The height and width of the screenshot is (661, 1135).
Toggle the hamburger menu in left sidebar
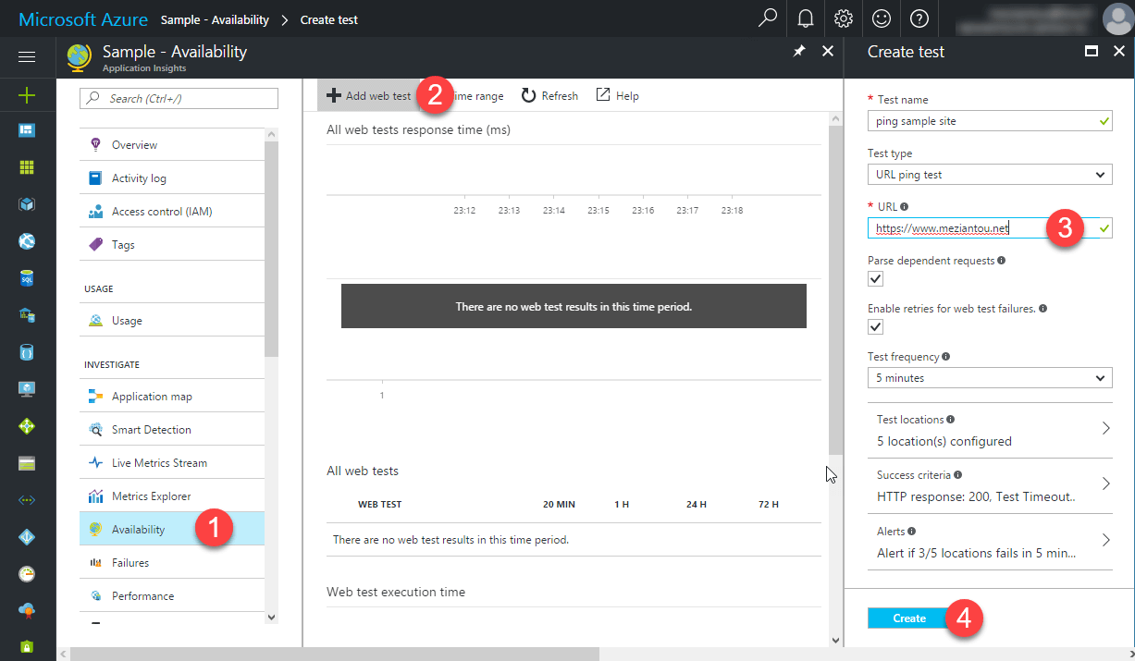27,57
